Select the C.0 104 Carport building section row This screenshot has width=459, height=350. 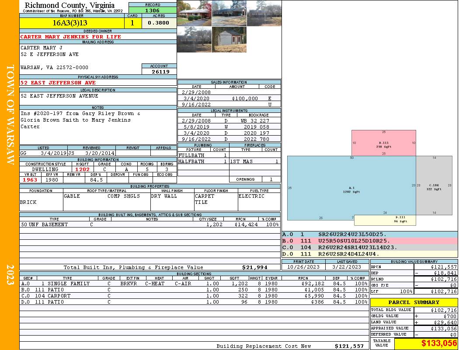[x=194, y=296]
